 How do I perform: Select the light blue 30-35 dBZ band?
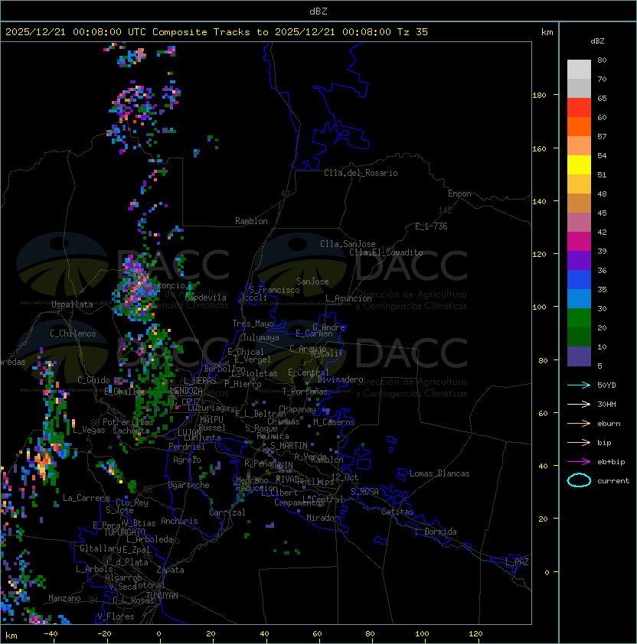pos(579,299)
